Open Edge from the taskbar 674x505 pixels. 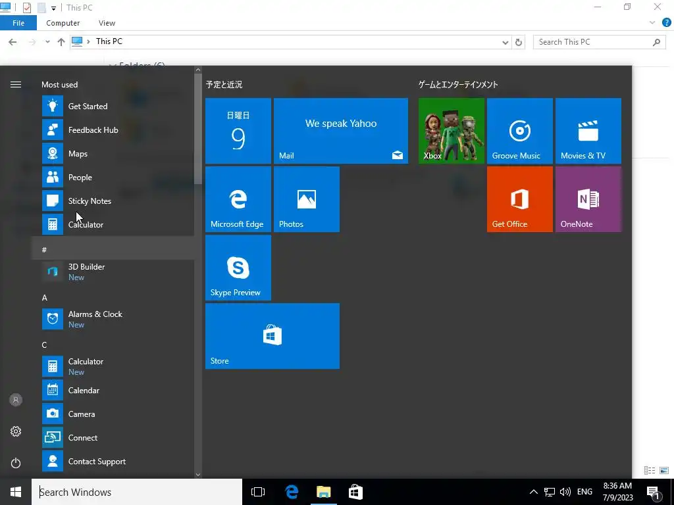point(292,492)
